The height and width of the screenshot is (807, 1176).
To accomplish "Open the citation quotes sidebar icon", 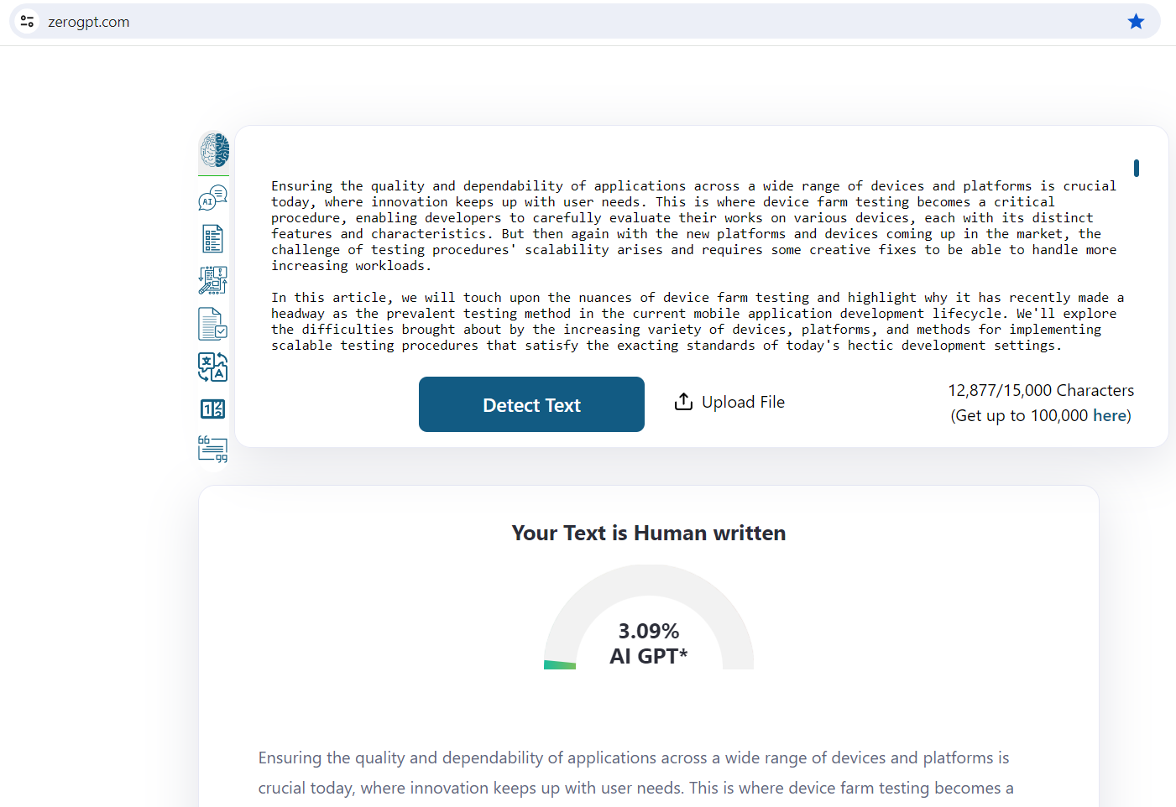I will click(213, 450).
